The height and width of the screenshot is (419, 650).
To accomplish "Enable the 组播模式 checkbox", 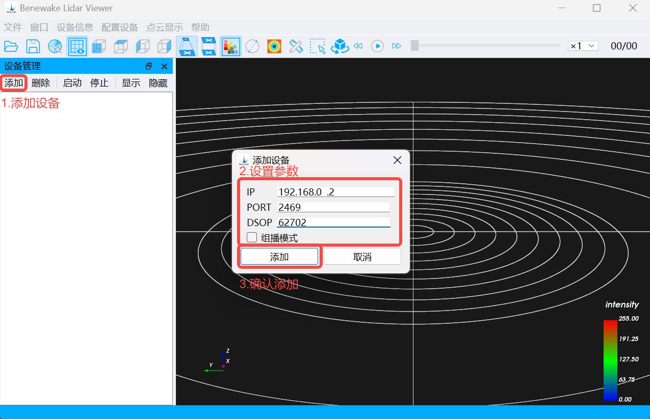I will 252,237.
